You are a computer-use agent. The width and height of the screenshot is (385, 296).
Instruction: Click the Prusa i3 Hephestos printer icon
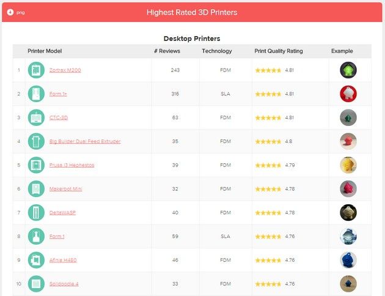(36, 165)
